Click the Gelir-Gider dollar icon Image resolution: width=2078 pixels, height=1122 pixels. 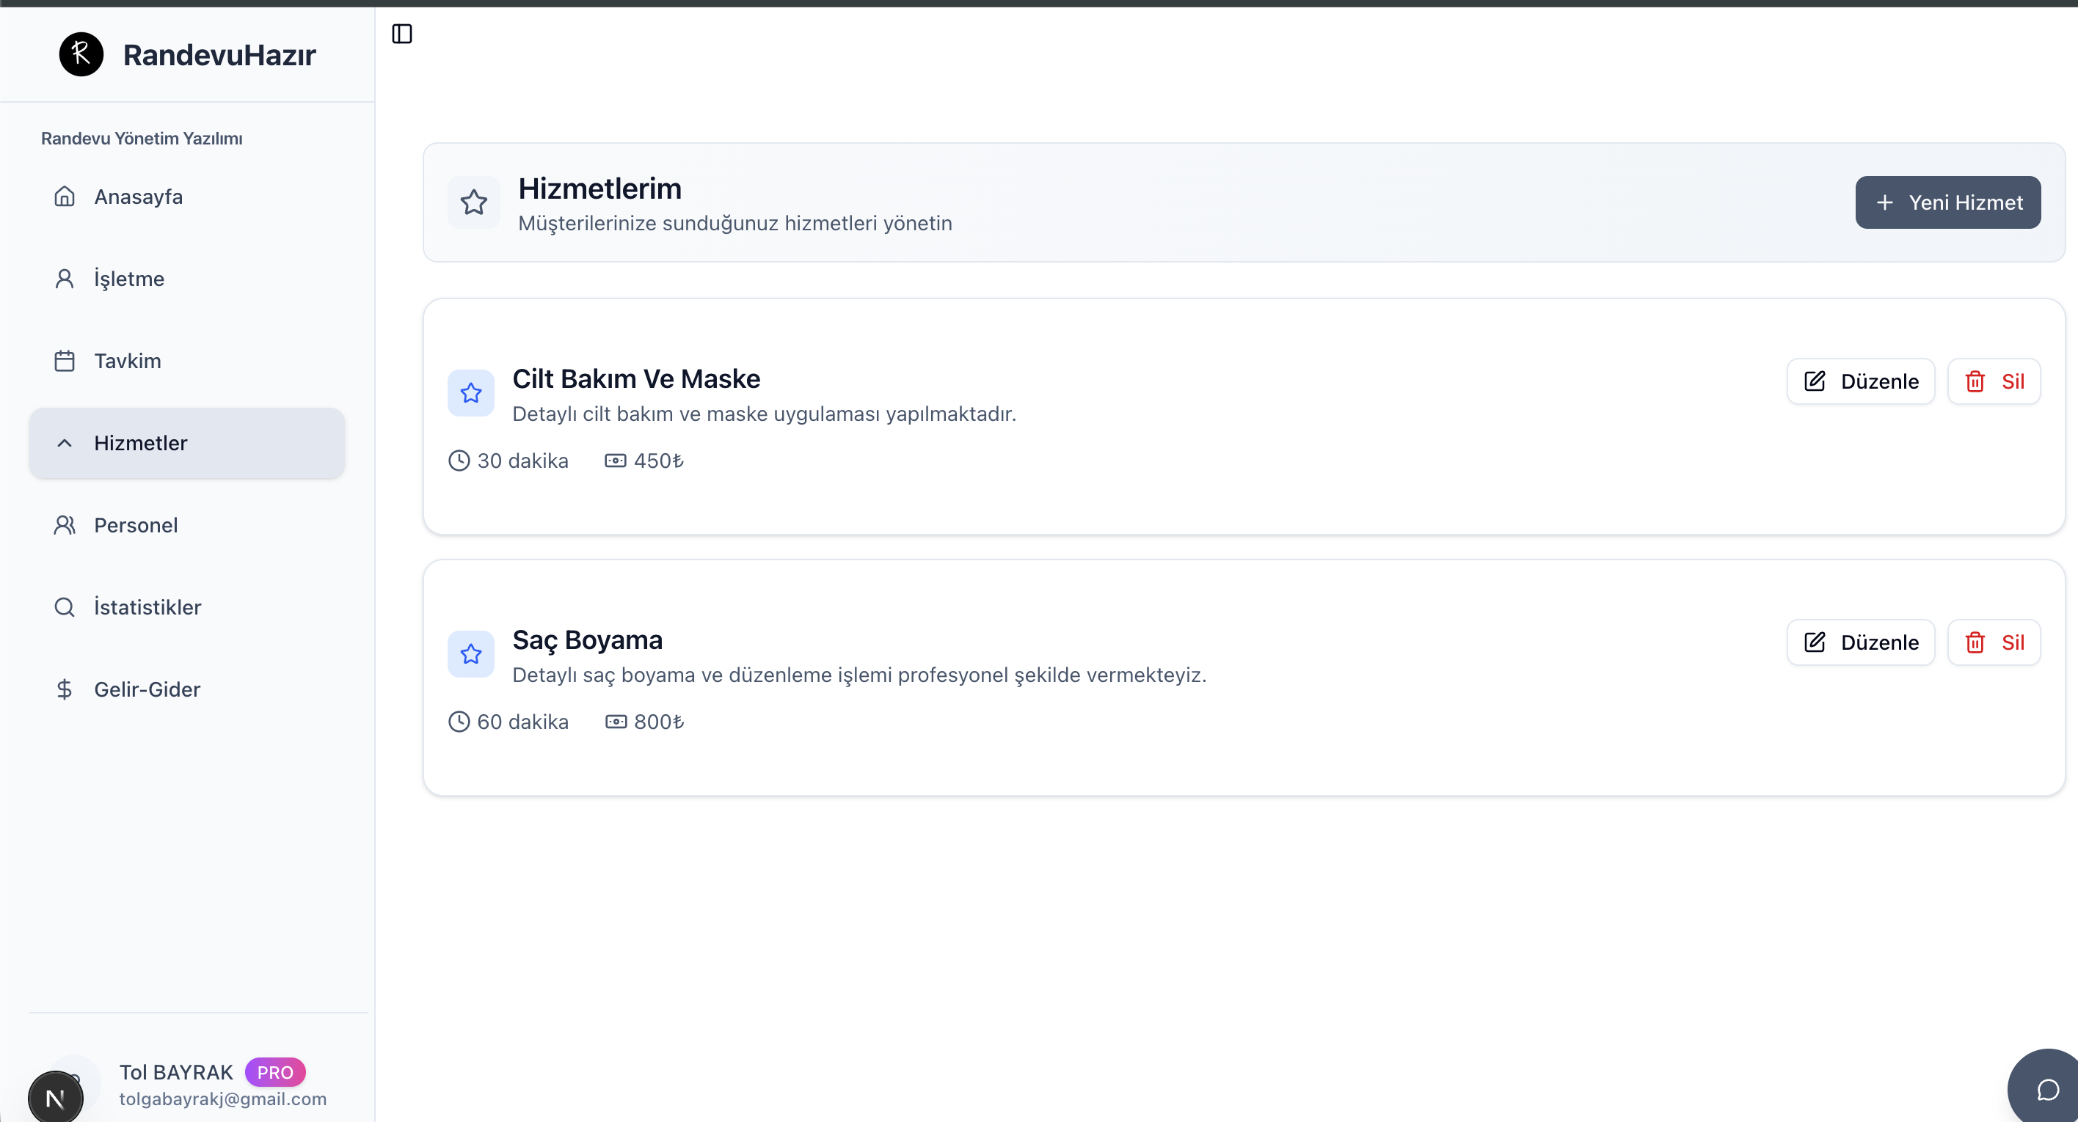(65, 689)
